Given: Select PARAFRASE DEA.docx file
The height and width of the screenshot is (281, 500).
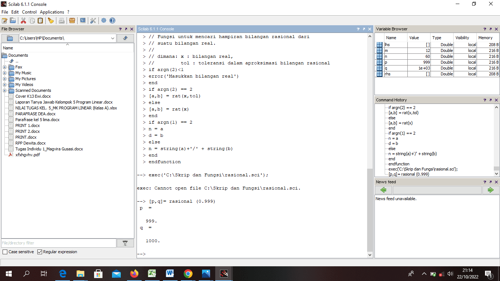Looking at the screenshot, I should (x=36, y=114).
